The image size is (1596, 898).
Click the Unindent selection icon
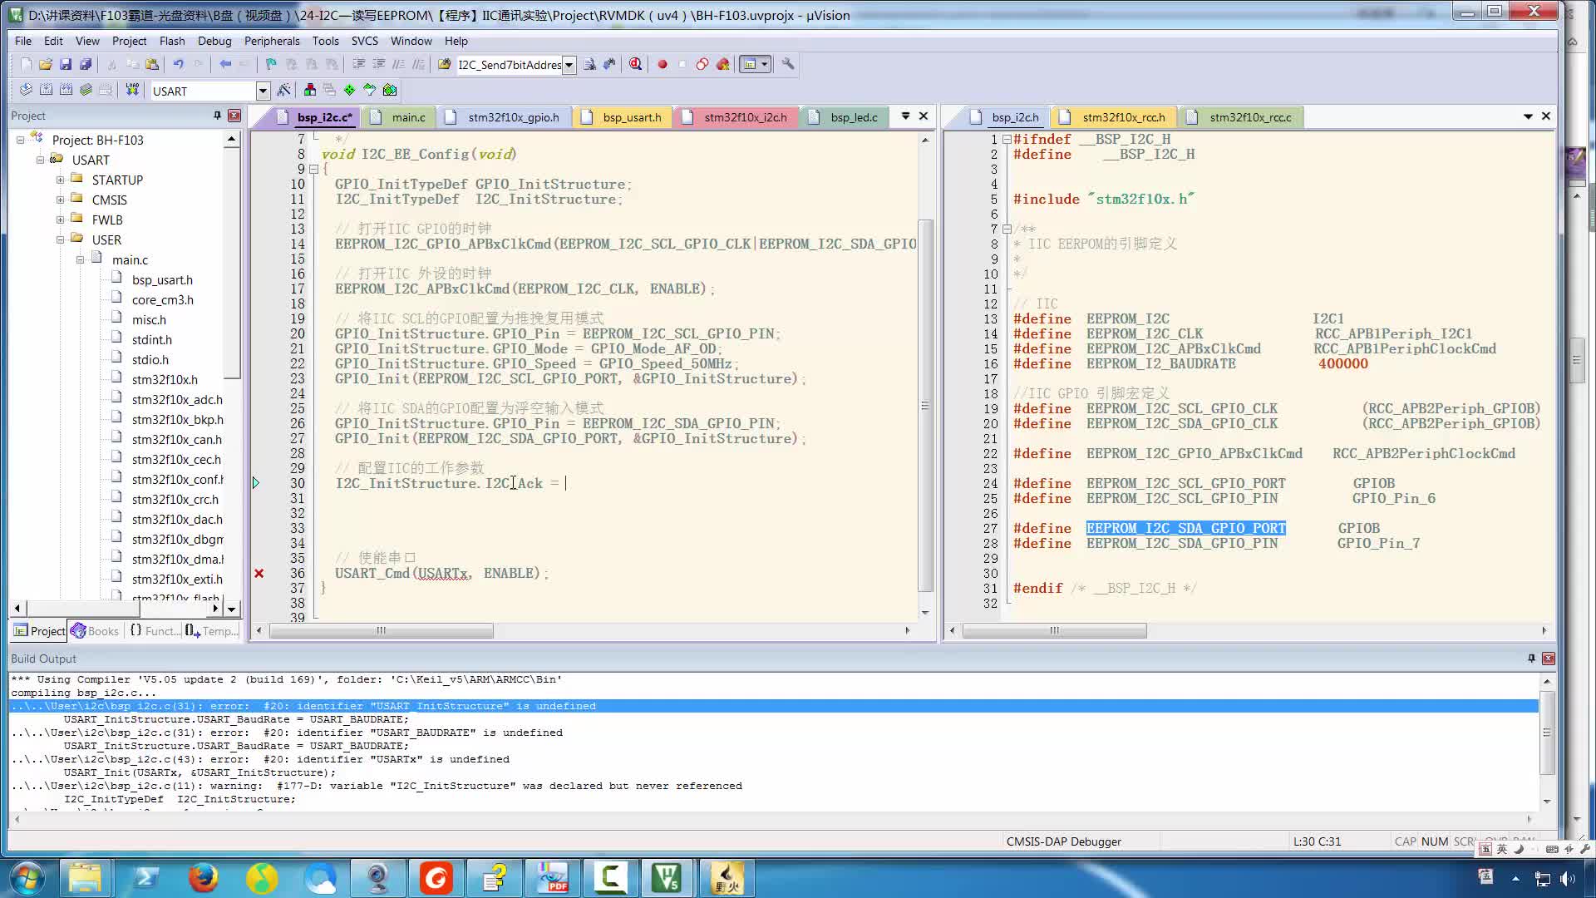(x=378, y=64)
